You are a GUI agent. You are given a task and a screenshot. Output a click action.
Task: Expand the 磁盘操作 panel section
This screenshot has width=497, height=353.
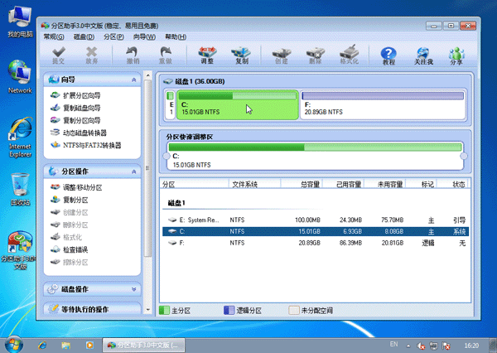(134, 290)
